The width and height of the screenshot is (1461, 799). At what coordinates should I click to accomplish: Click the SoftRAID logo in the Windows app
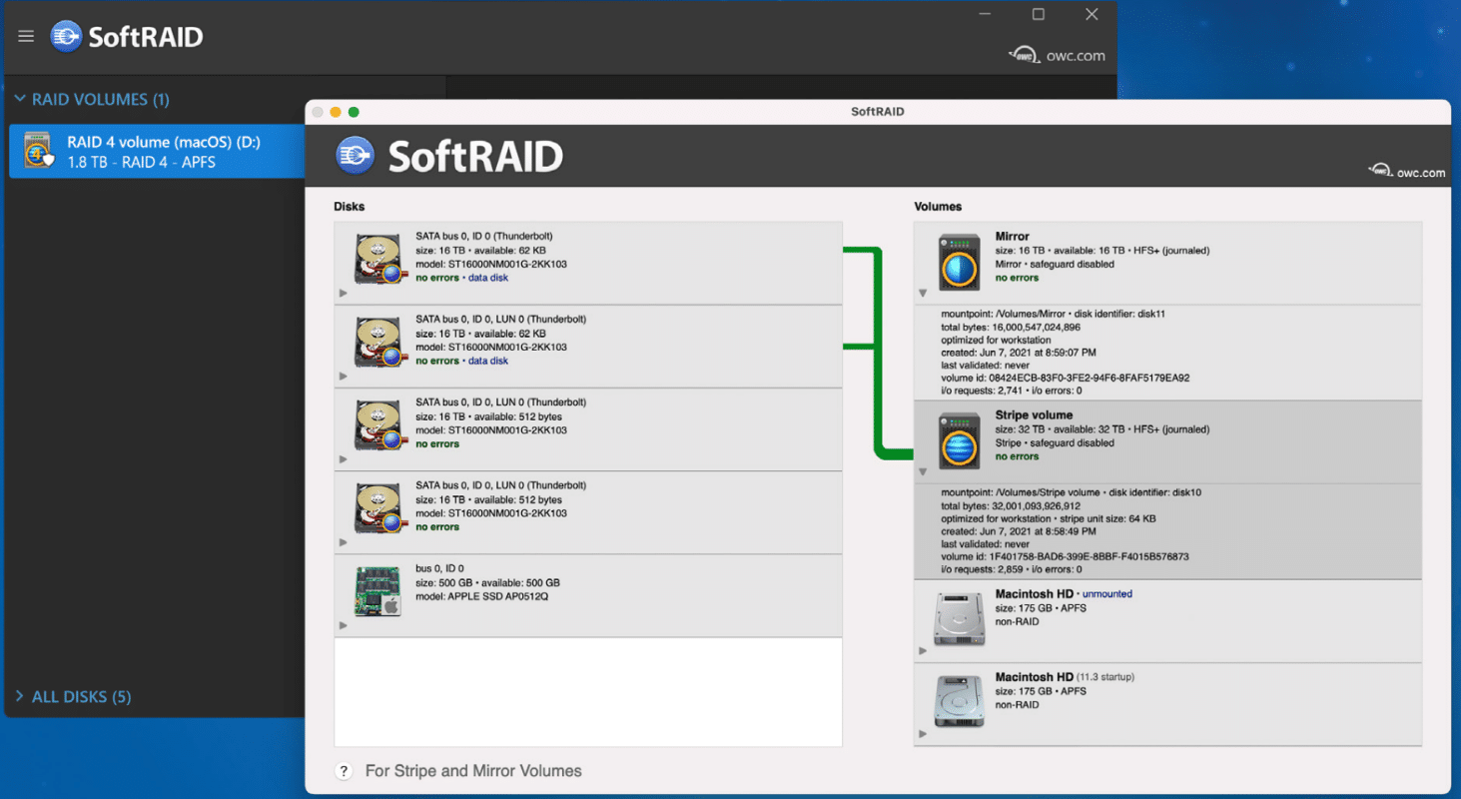(x=127, y=37)
